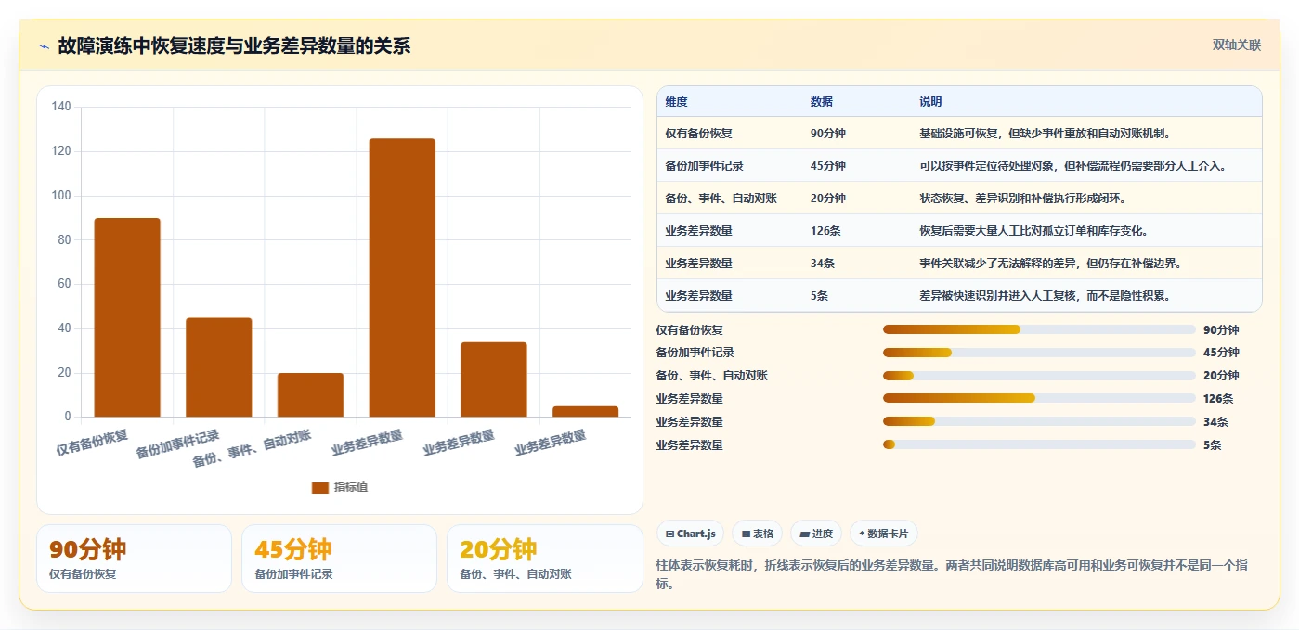Click the progress bar valued 5条
Screen dimensions: 1299x630
coord(1039,445)
